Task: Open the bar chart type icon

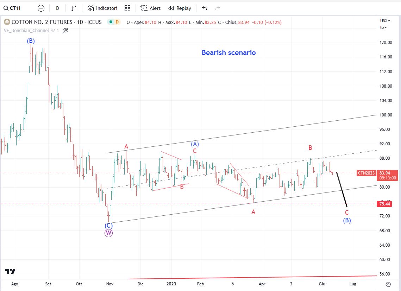Action: pos(74,8)
